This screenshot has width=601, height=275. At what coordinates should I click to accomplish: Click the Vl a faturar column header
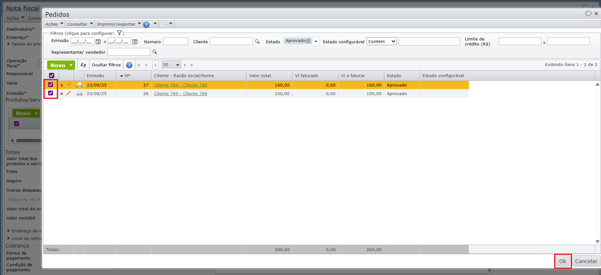[361, 76]
